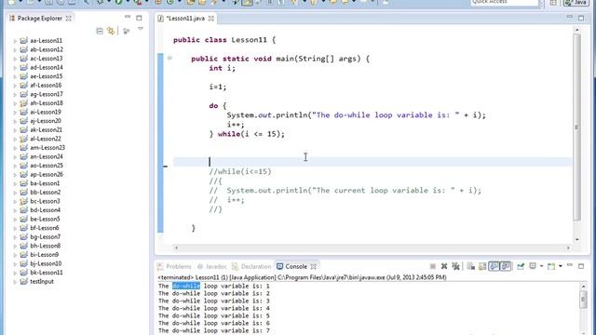Open the Open Console dropdown arrow
The width and height of the screenshot is (596, 335).
[561, 266]
